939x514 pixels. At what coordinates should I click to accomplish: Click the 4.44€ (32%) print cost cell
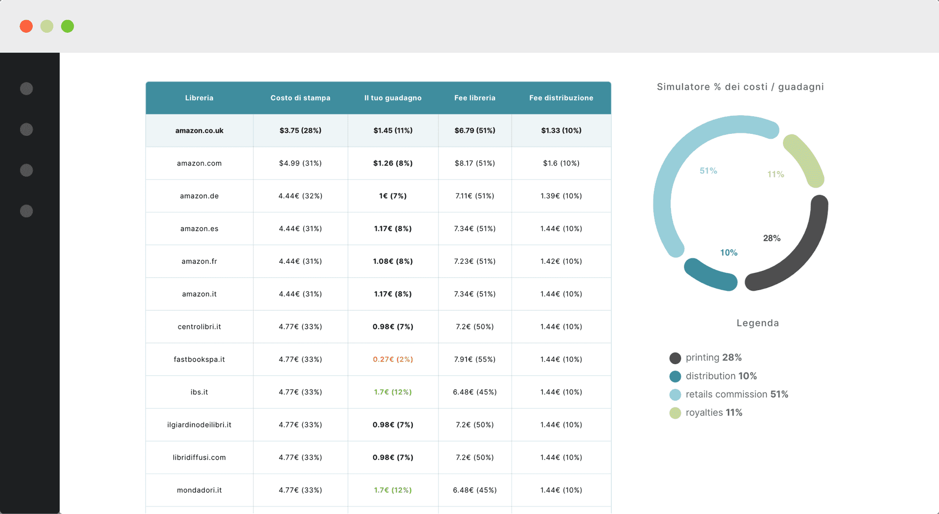coord(300,196)
